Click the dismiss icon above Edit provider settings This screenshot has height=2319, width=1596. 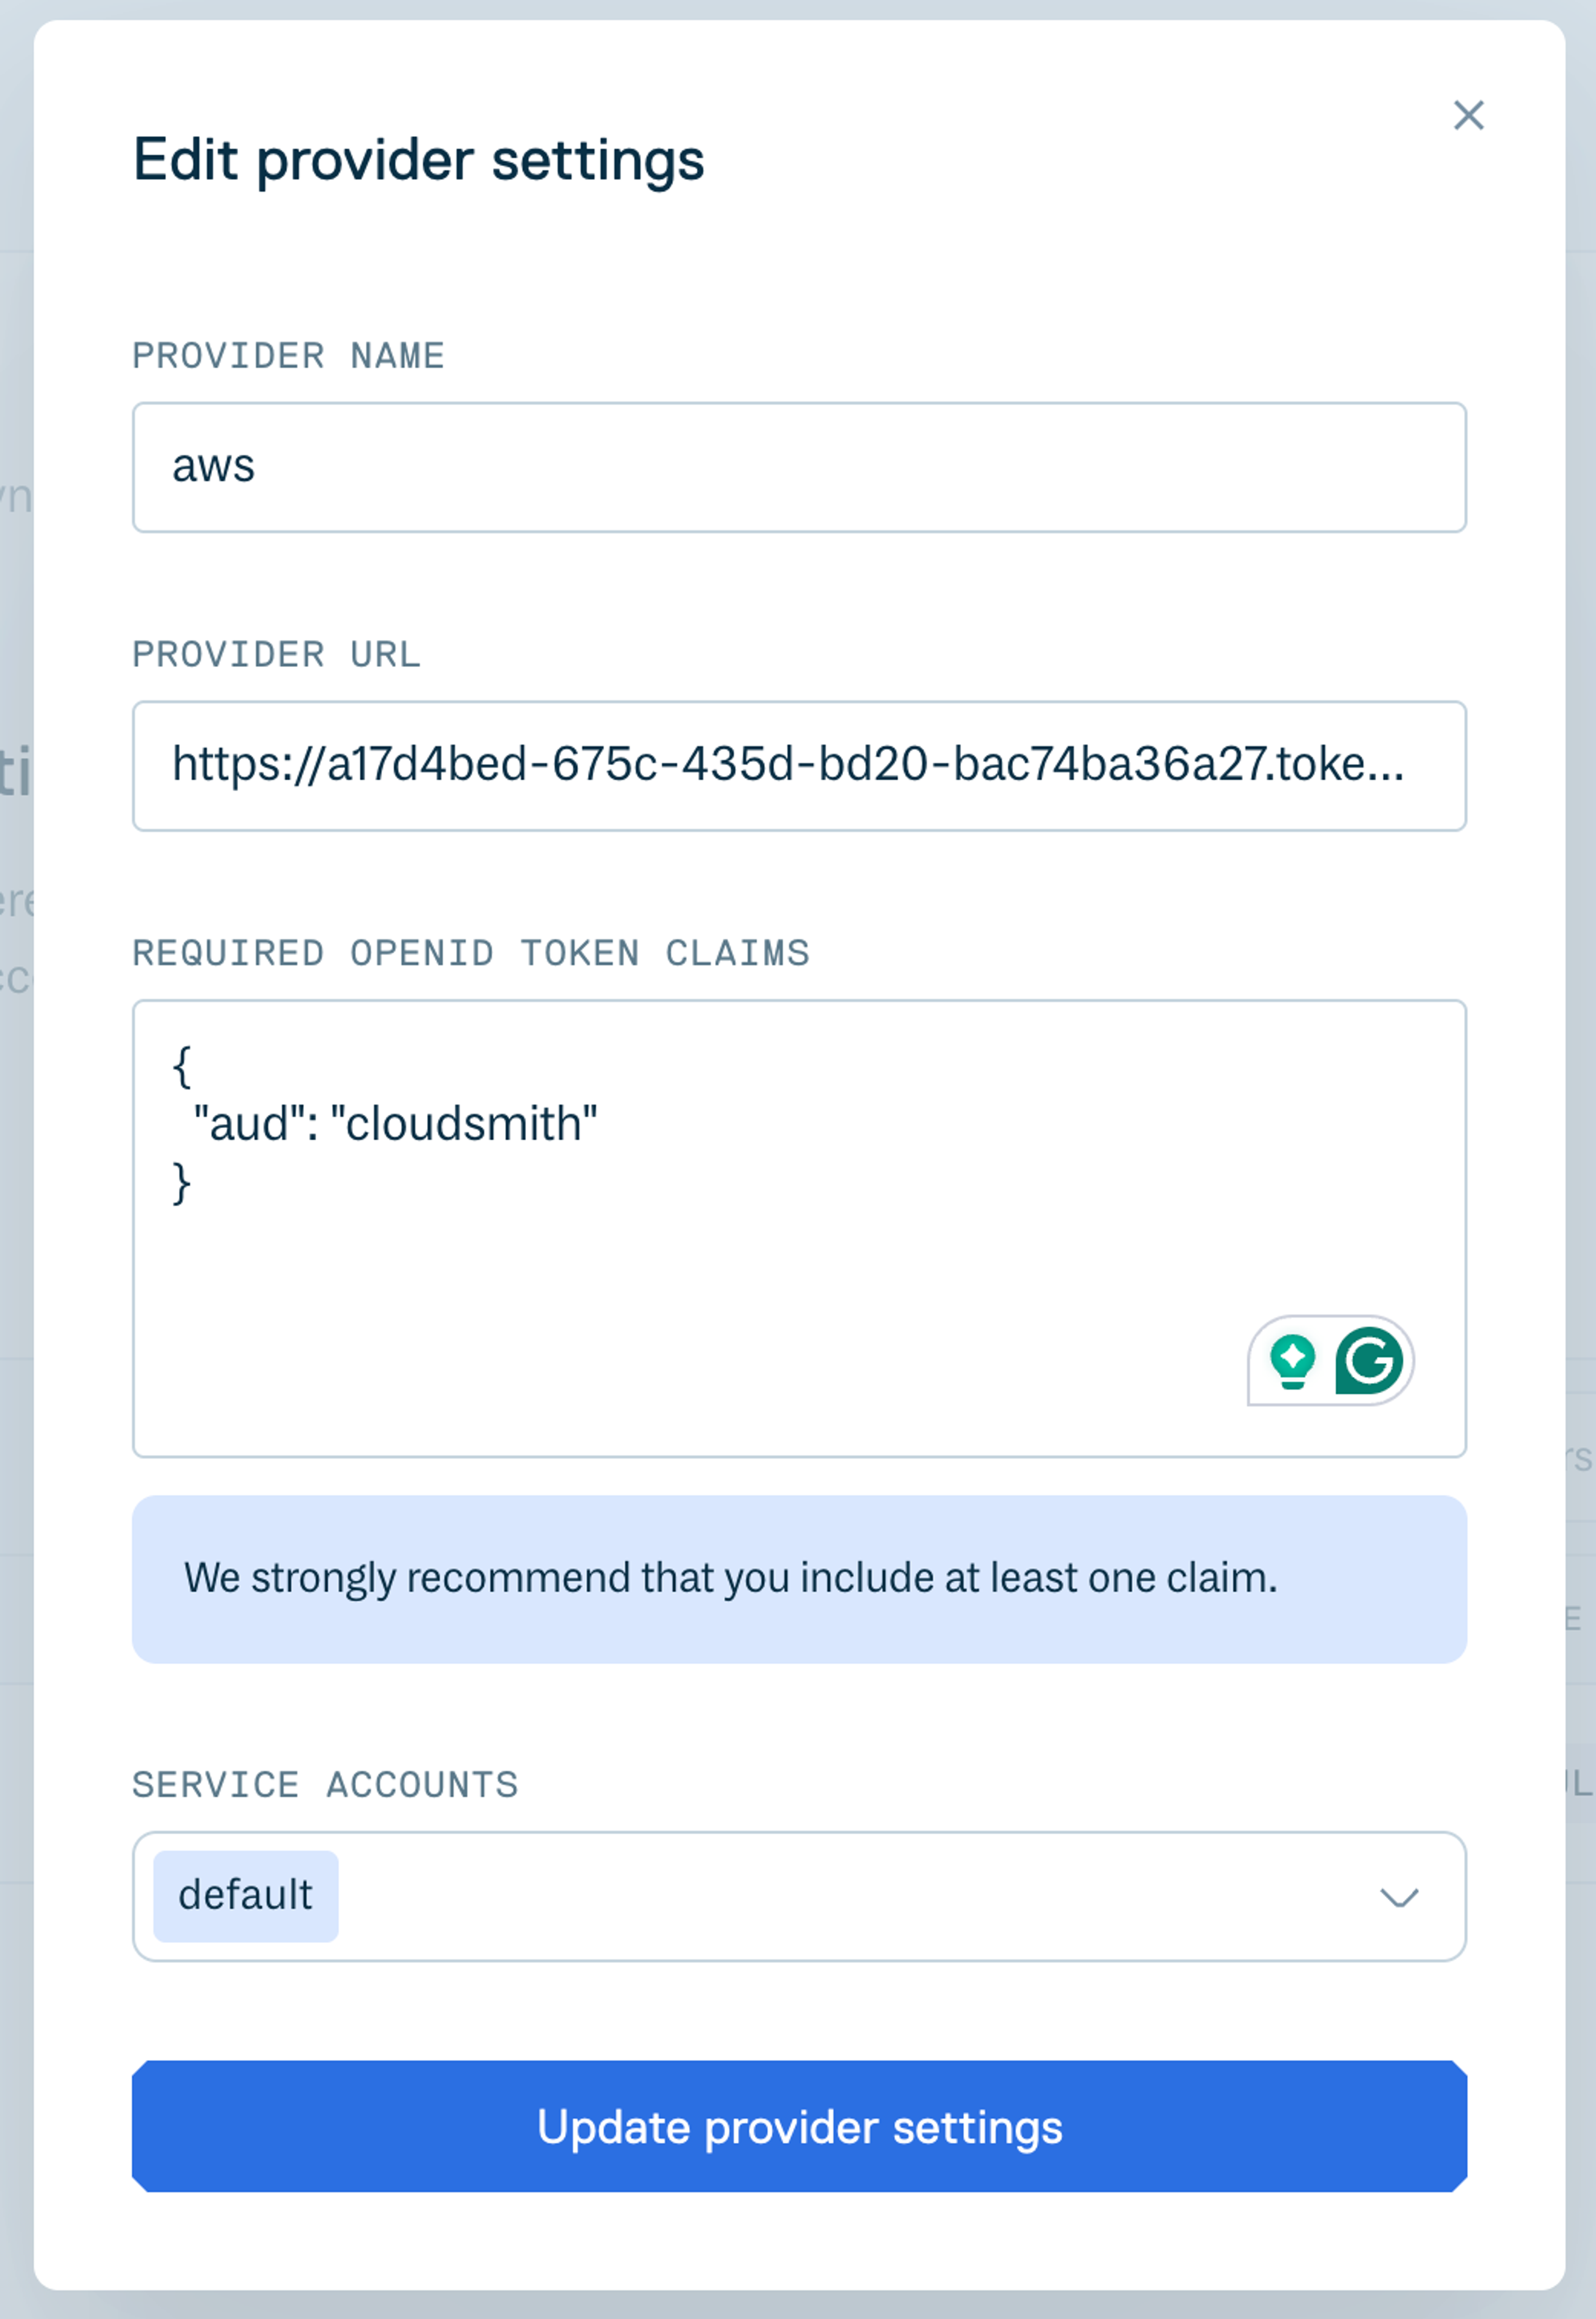point(1469,116)
